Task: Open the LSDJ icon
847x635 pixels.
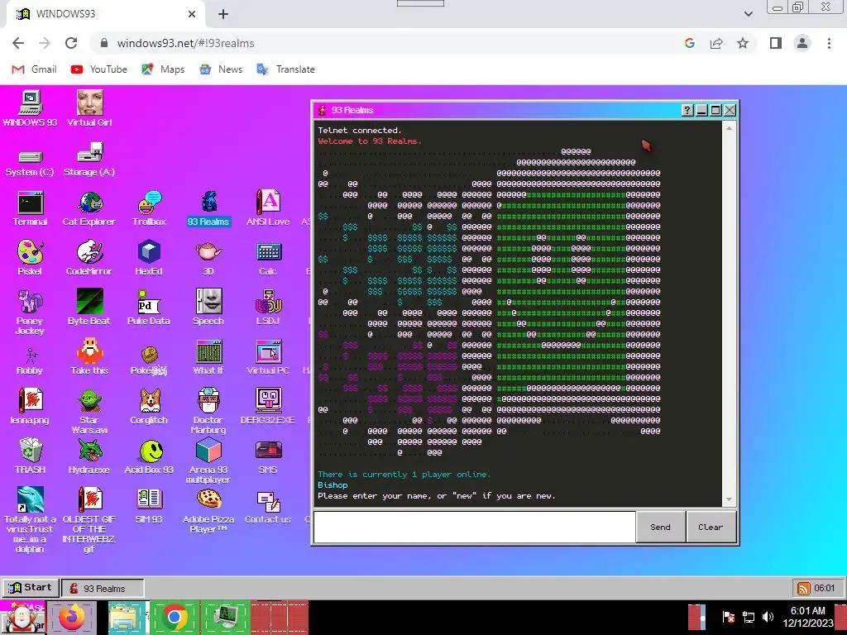Action: pos(268,308)
